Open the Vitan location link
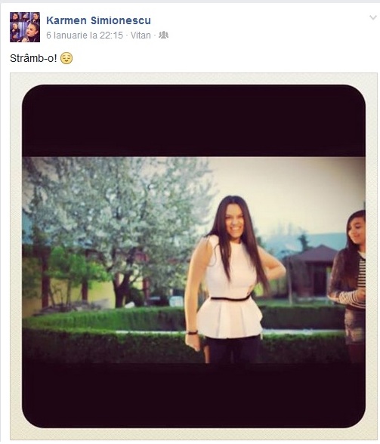380x444 pixels. (141, 35)
